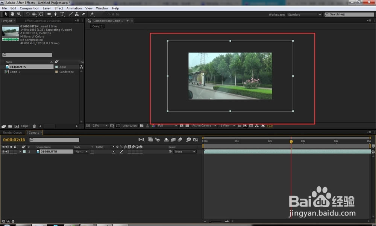Mute audio for the 01460.MTS layer
The width and height of the screenshot is (376, 226).
tap(8, 151)
